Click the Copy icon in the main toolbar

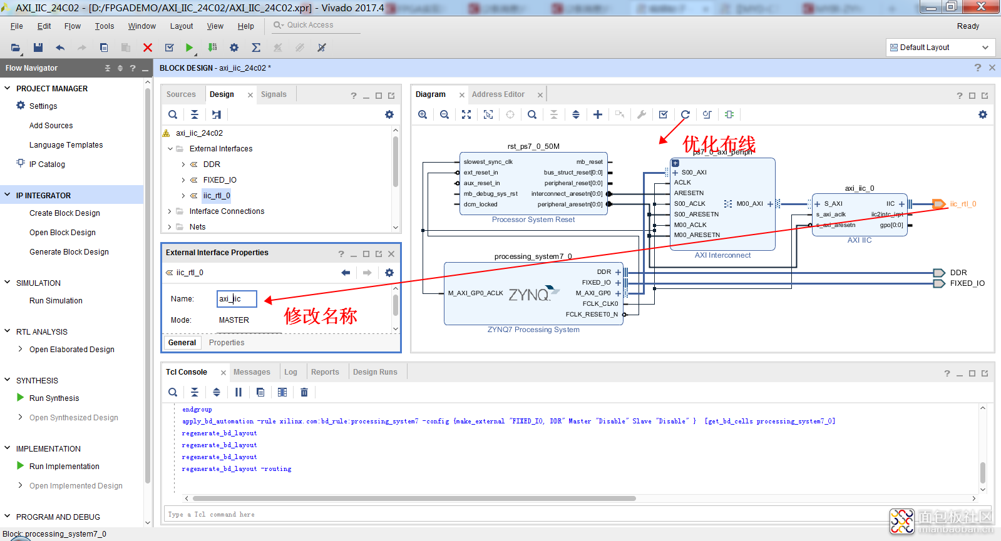tap(104, 48)
